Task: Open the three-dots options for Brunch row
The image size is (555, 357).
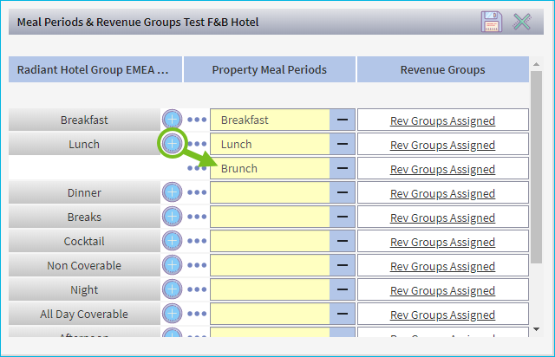Action: coord(197,169)
